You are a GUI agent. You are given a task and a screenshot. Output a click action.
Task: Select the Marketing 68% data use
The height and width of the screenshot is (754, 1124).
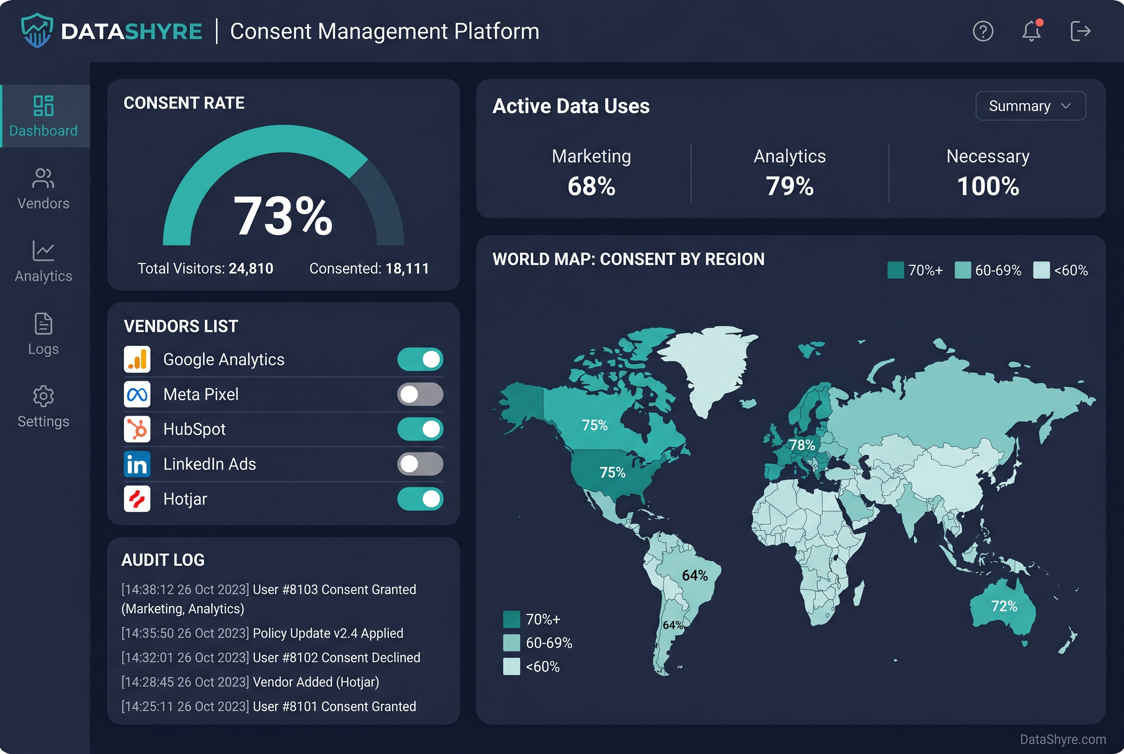[x=591, y=172]
